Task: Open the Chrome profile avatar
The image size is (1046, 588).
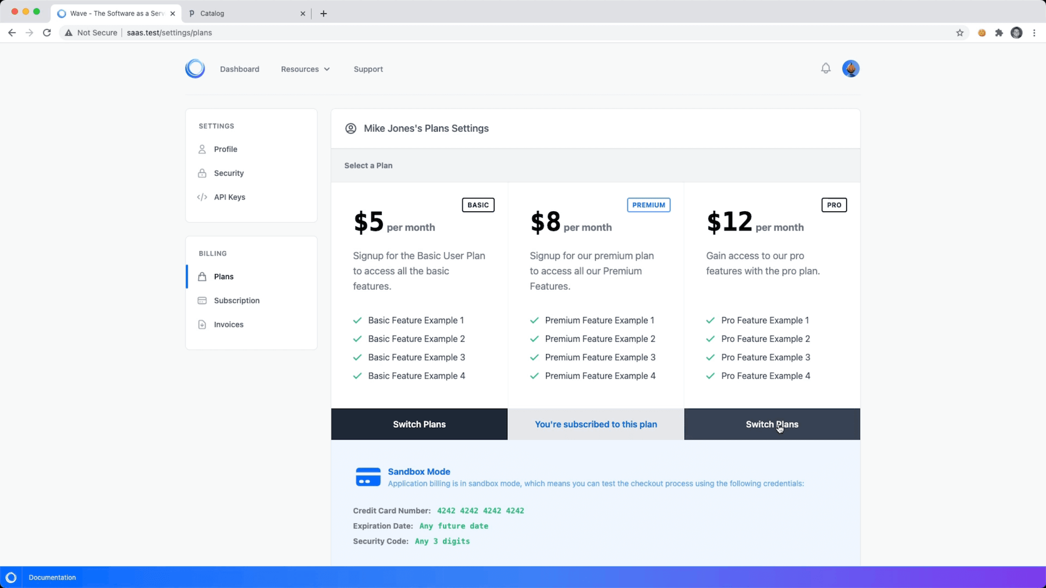Action: (x=1016, y=33)
